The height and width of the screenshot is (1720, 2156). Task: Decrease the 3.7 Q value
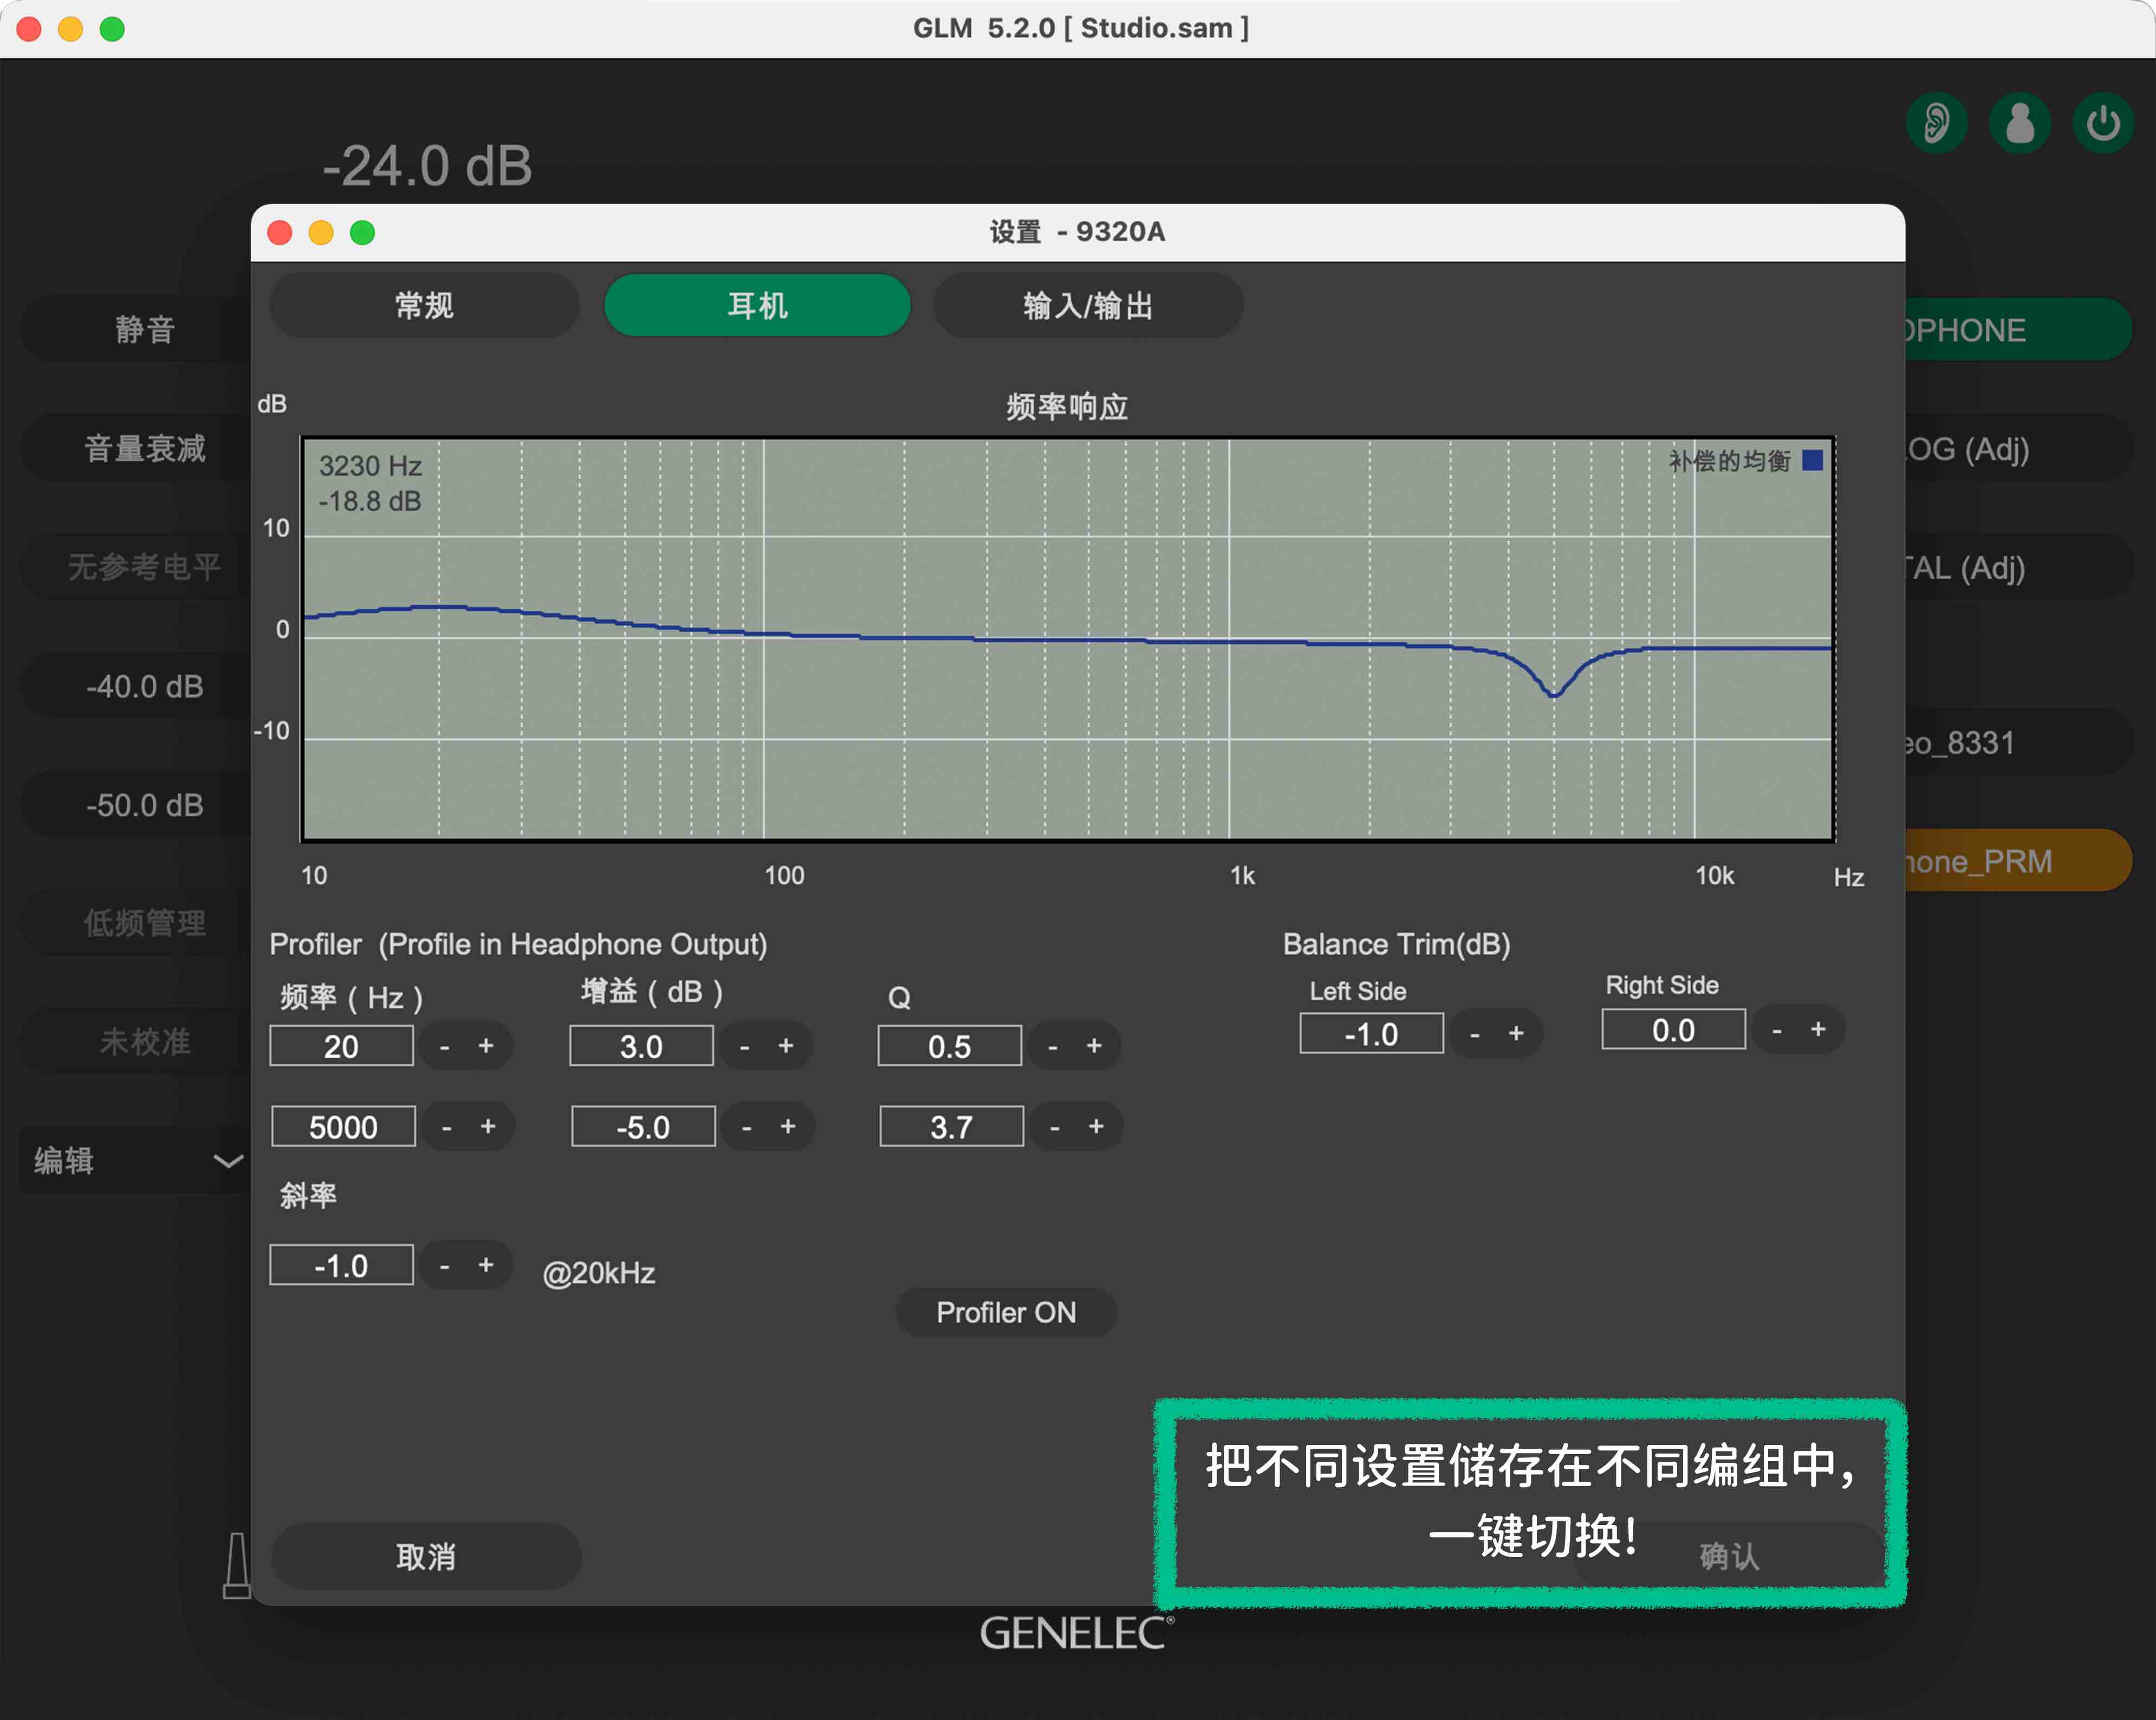(1054, 1127)
